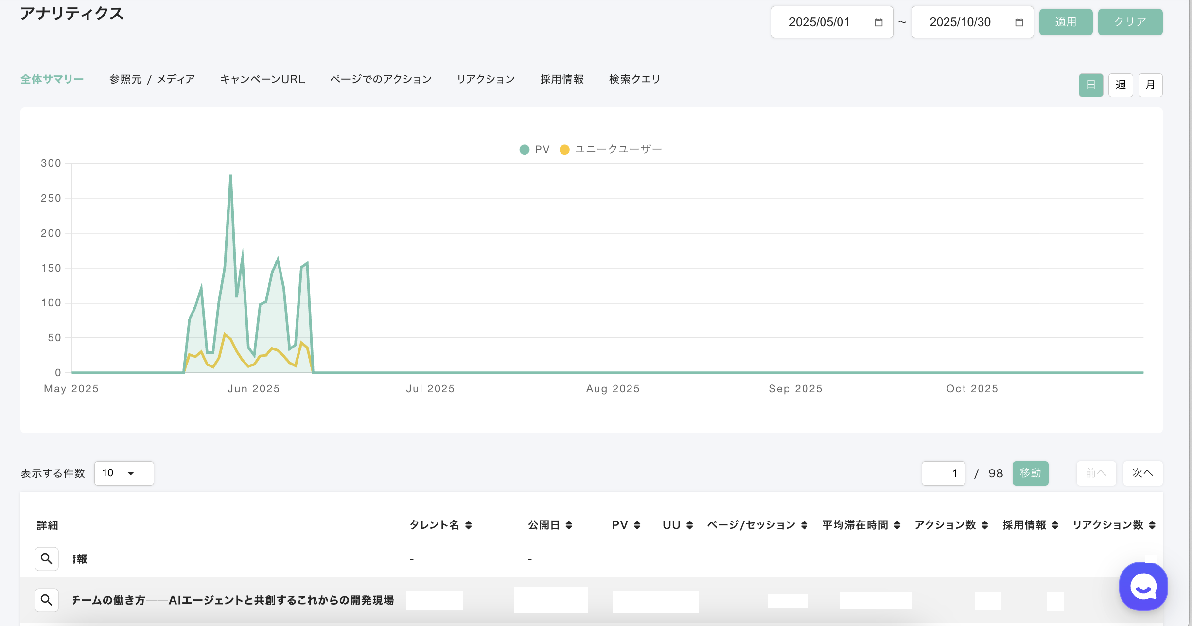Expand the 表示する件数 dropdown

[124, 473]
